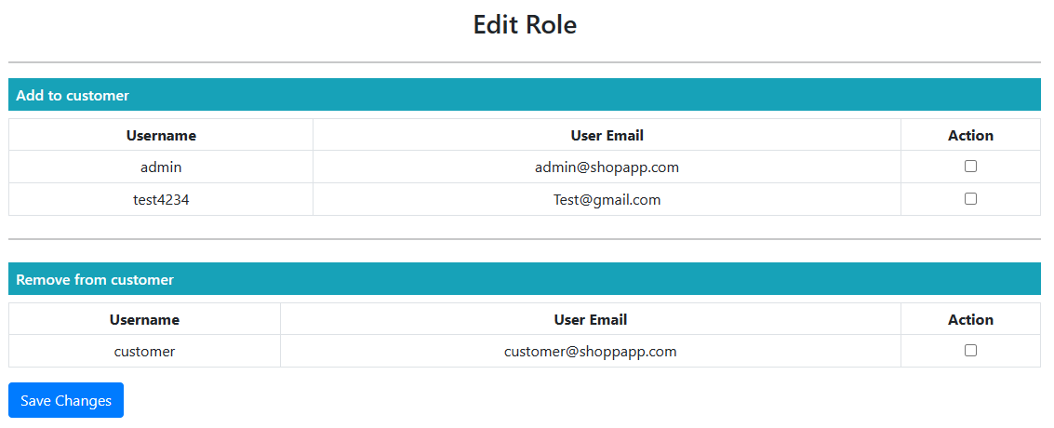Viewport: 1054px width, 428px height.
Task: Click the test4234 username cell
Action: click(161, 199)
